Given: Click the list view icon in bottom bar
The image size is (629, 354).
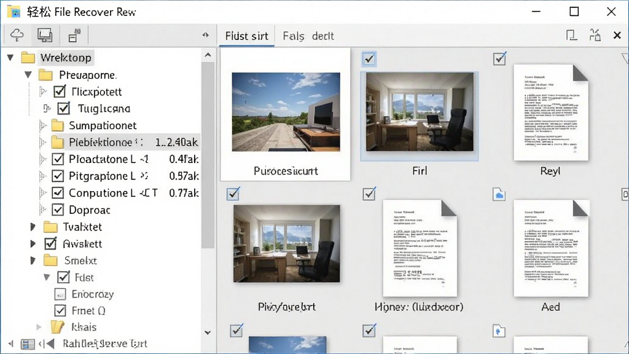Looking at the screenshot, I should (28, 344).
